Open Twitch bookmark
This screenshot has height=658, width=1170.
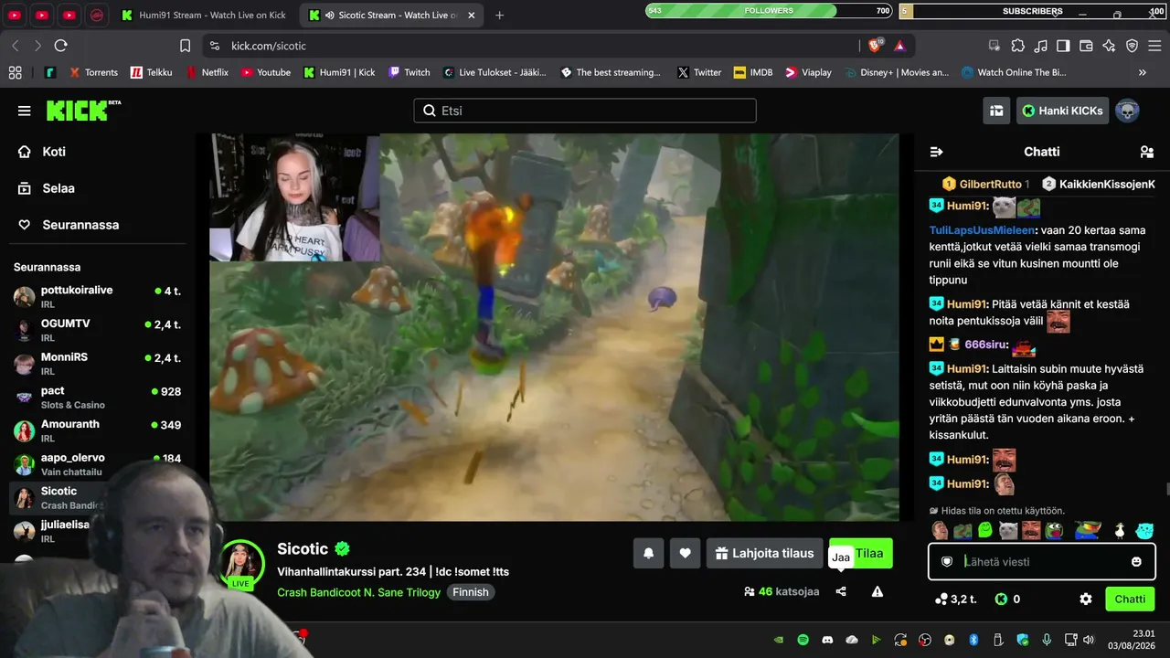(x=409, y=72)
